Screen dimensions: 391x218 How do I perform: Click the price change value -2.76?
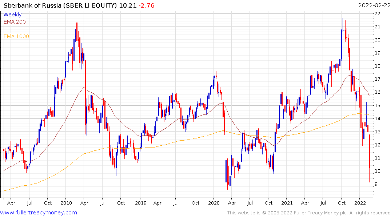tap(146, 5)
